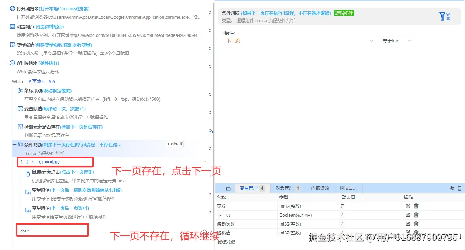
Task: Click the default value T of 页数
Action: point(342,206)
